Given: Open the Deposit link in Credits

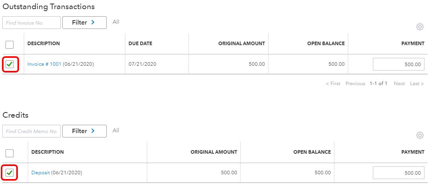Looking at the screenshot, I should [40, 173].
